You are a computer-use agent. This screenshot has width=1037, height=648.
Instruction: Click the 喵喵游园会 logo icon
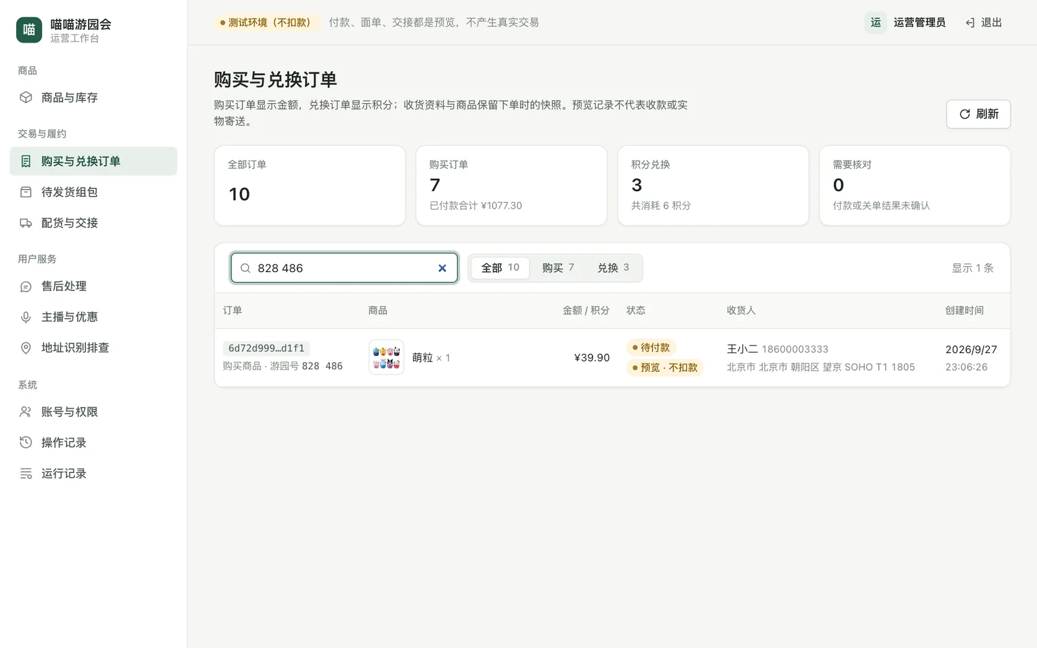(x=29, y=30)
